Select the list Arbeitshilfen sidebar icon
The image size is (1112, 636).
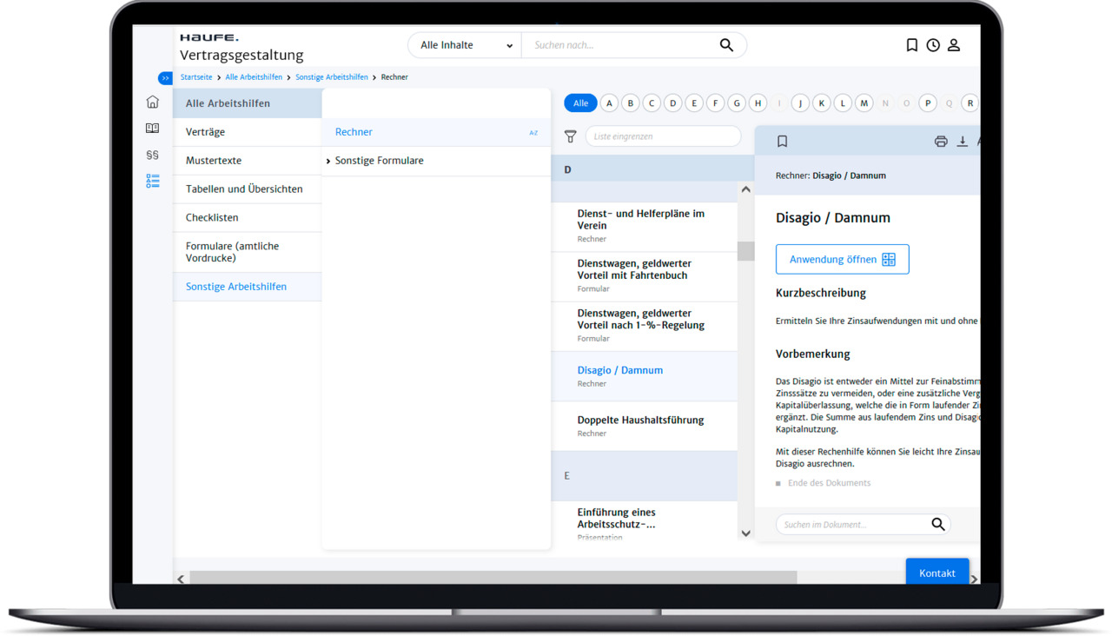tap(152, 181)
